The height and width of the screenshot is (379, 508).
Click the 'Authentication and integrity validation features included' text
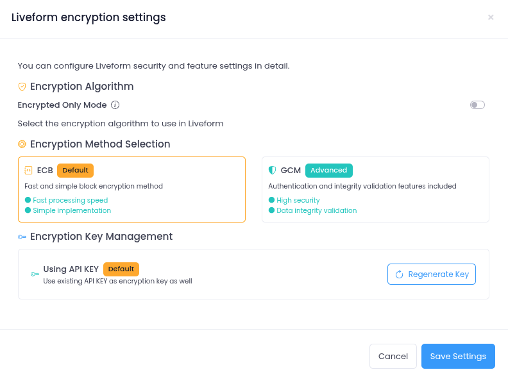click(x=362, y=186)
